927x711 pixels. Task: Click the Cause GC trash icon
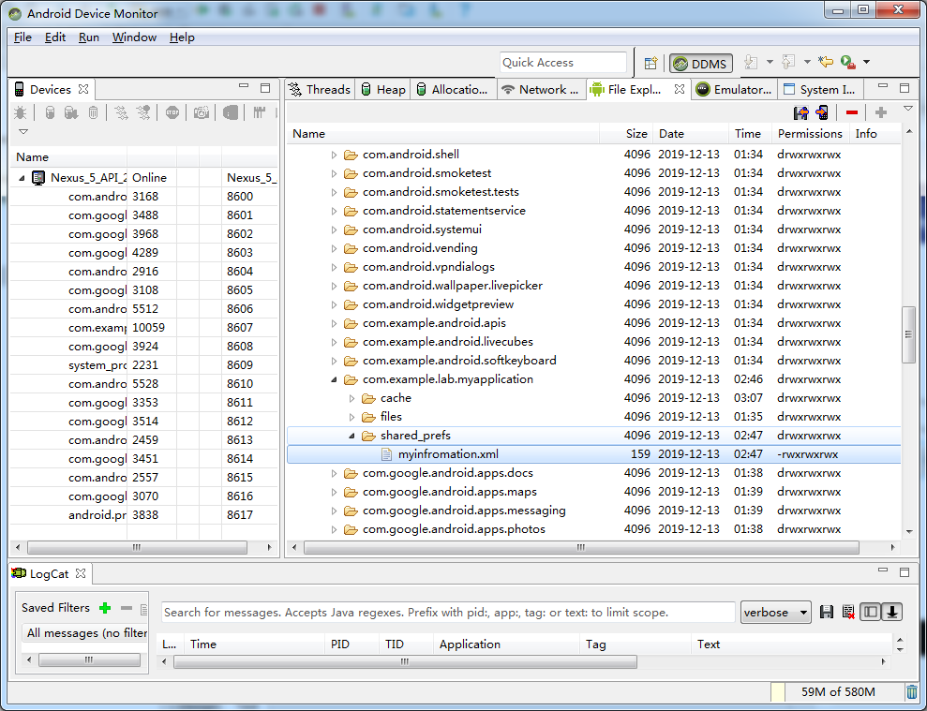click(93, 112)
